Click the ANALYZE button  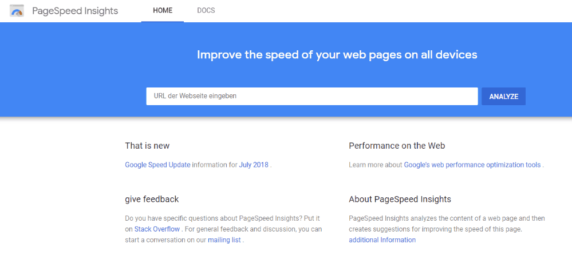[x=503, y=97]
